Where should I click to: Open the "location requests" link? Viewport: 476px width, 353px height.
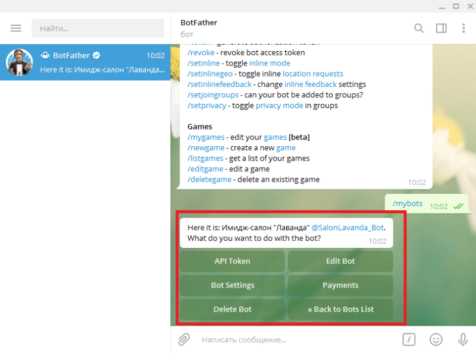point(313,74)
